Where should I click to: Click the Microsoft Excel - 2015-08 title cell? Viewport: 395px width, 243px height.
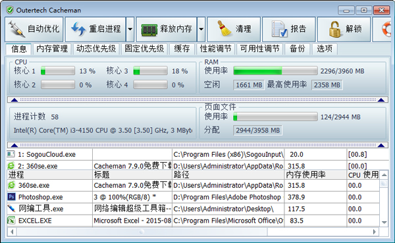click(132, 221)
